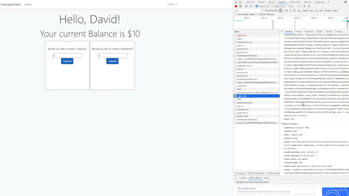Screen dimensions: 349x196
Task: Open the Sources tab
Action: click(271, 2)
